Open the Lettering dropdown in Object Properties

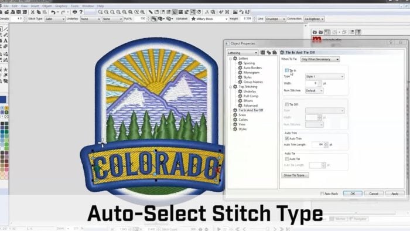pyautogui.click(x=242, y=53)
